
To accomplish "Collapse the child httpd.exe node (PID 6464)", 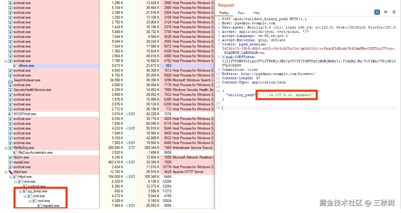I will click(x=11, y=177).
